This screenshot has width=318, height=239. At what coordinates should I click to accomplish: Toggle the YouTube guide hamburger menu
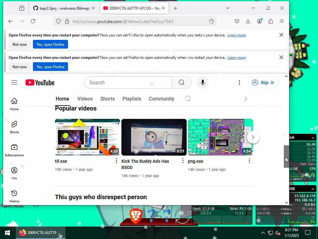[14, 82]
